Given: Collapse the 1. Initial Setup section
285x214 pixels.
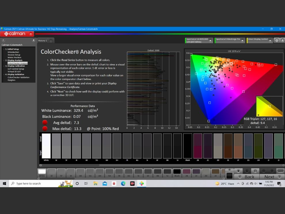Looking at the screenshot, I should 4,49.
